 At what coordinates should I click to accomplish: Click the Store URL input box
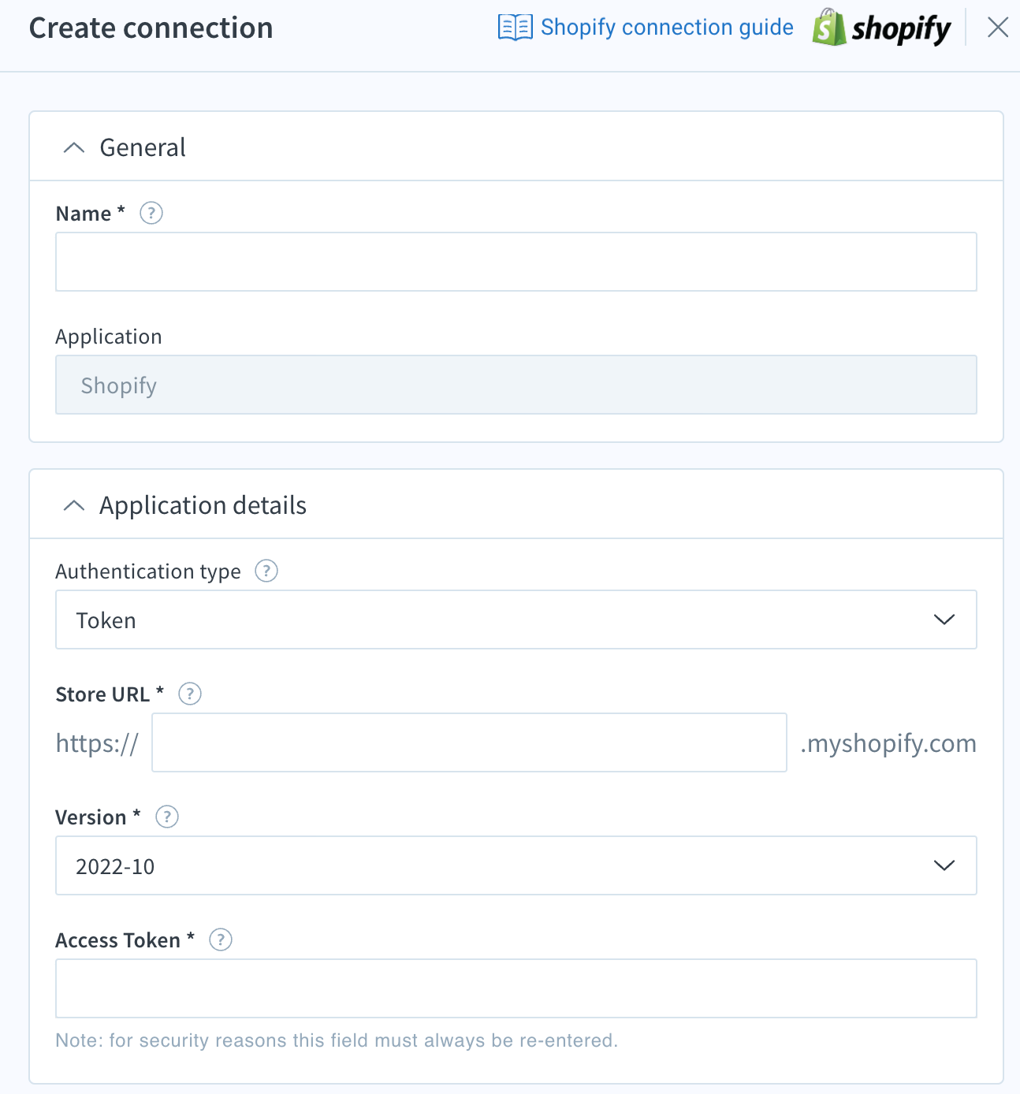pyautogui.click(x=469, y=742)
